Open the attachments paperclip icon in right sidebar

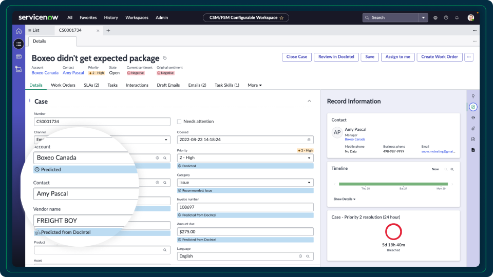point(473,128)
